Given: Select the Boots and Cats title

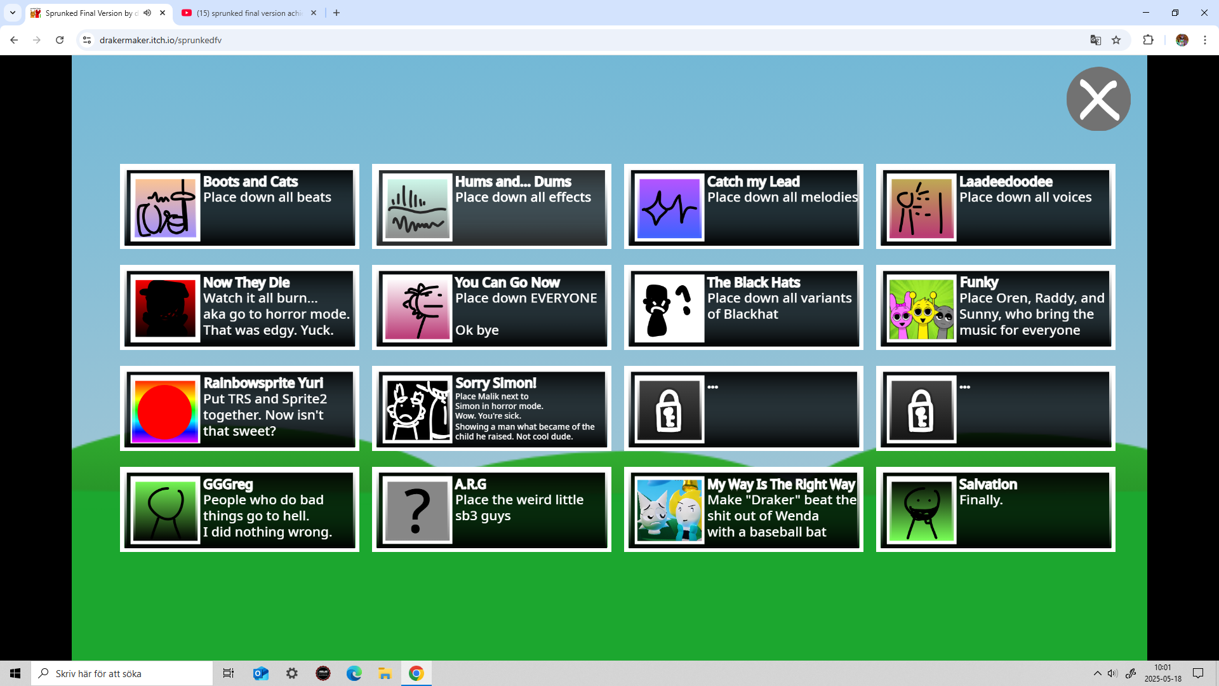Looking at the screenshot, I should [x=250, y=182].
